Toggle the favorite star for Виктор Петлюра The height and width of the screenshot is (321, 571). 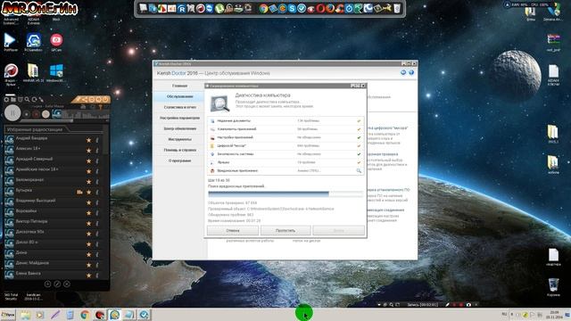pos(89,223)
